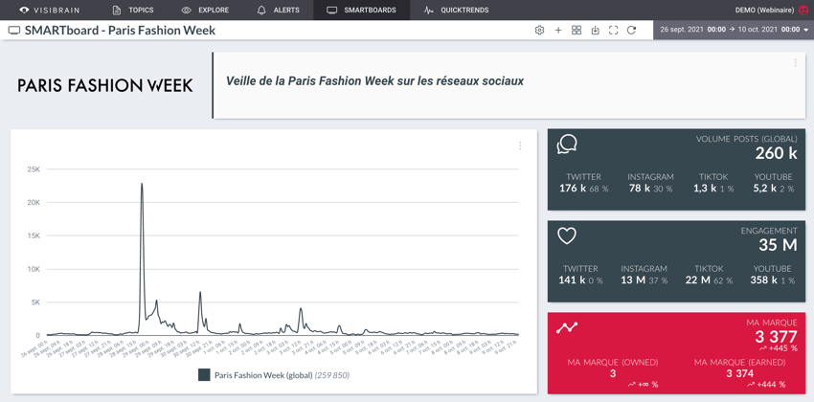Open the Topics menu
The width and height of the screenshot is (814, 402).
point(133,10)
